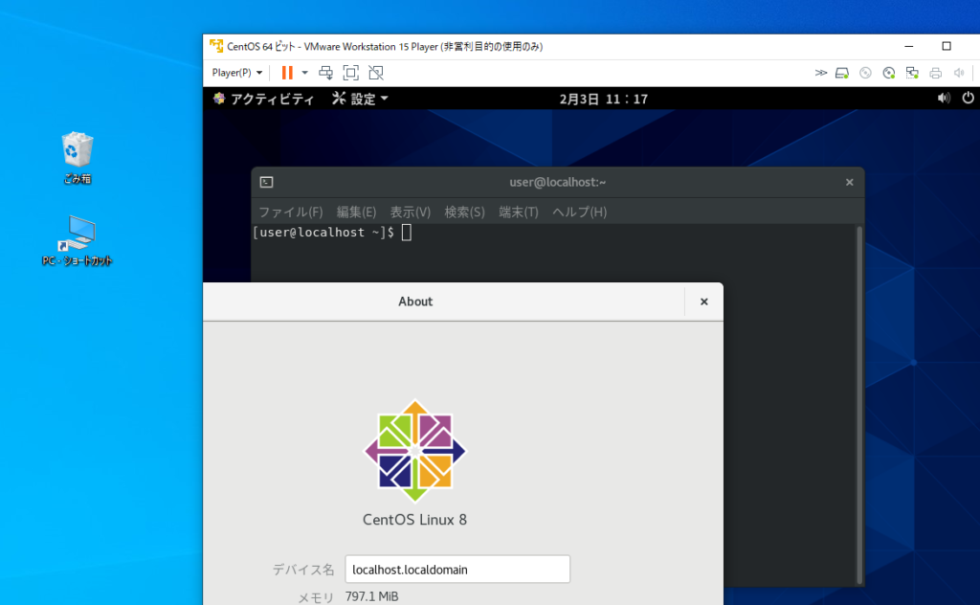Expand the VMware device toolbar chevrons
The height and width of the screenshot is (605, 980).
820,73
